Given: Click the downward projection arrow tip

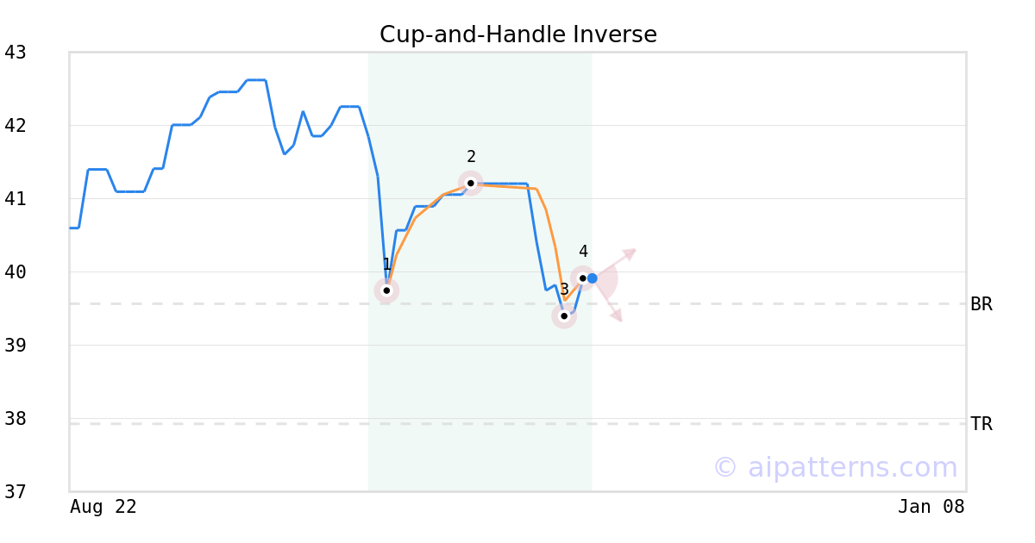Looking at the screenshot, I should click(x=618, y=319).
